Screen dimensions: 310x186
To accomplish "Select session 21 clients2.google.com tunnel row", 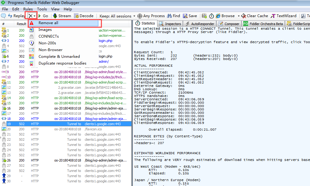I will pos(66,134).
